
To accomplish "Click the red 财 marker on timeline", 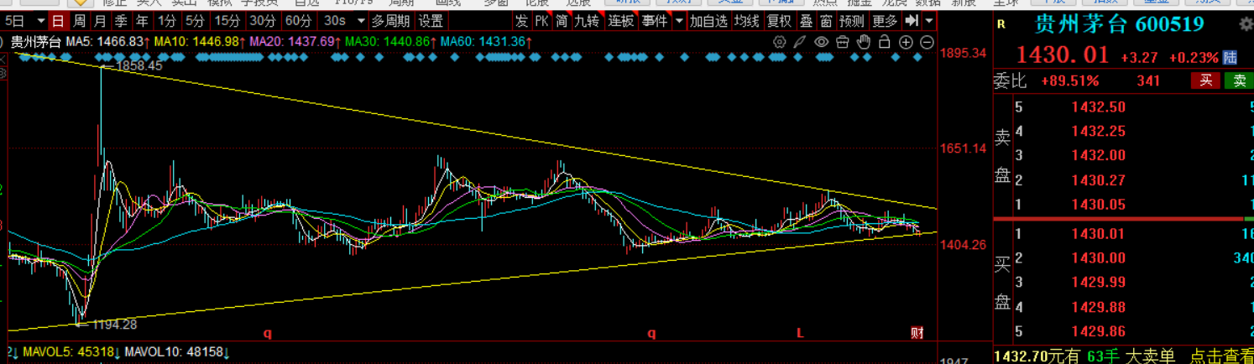I will point(917,333).
